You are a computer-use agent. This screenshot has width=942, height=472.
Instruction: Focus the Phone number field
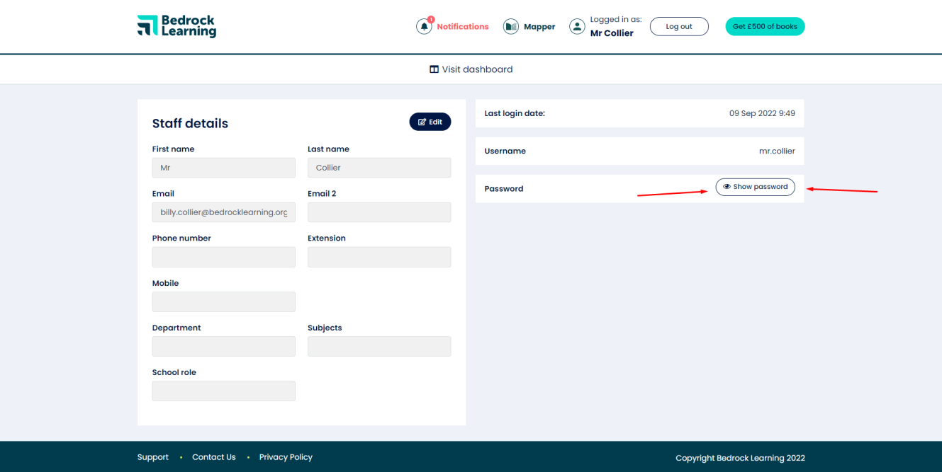[223, 257]
